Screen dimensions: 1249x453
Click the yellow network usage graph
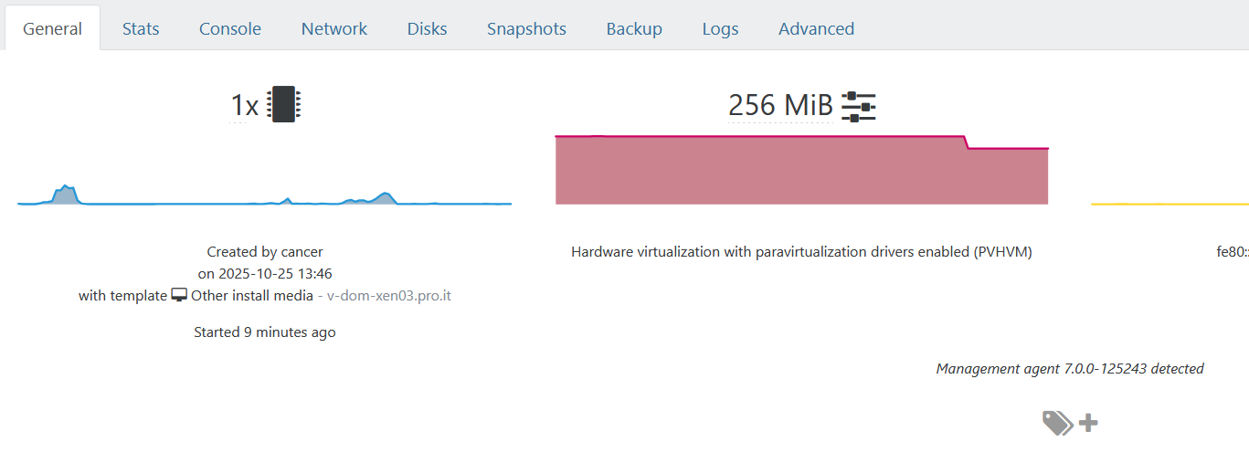coord(1170,203)
